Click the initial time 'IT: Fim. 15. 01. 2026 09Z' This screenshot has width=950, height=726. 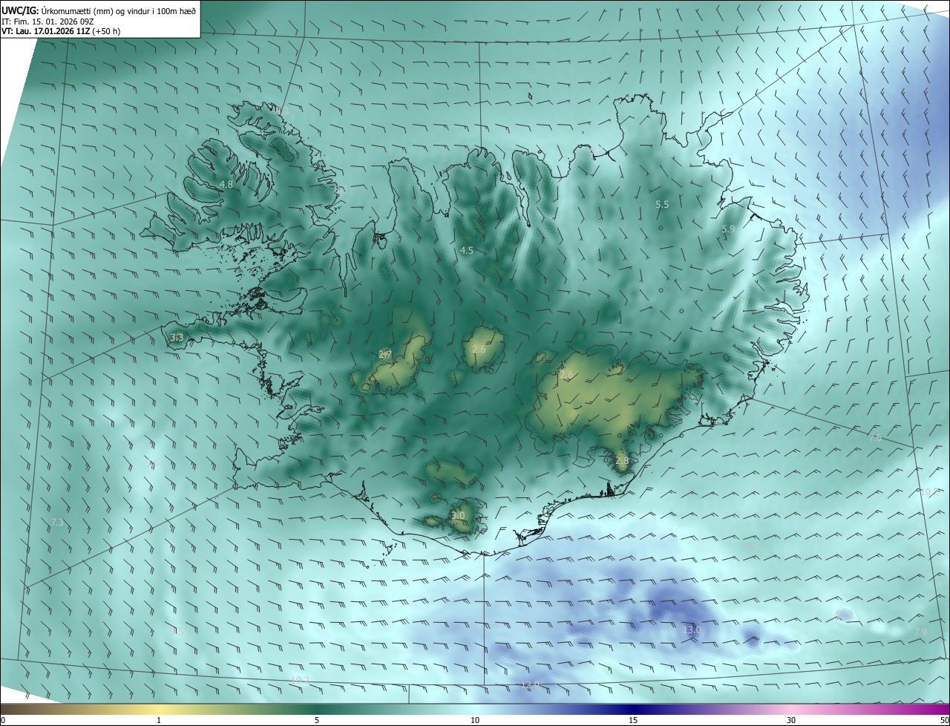coord(47,21)
